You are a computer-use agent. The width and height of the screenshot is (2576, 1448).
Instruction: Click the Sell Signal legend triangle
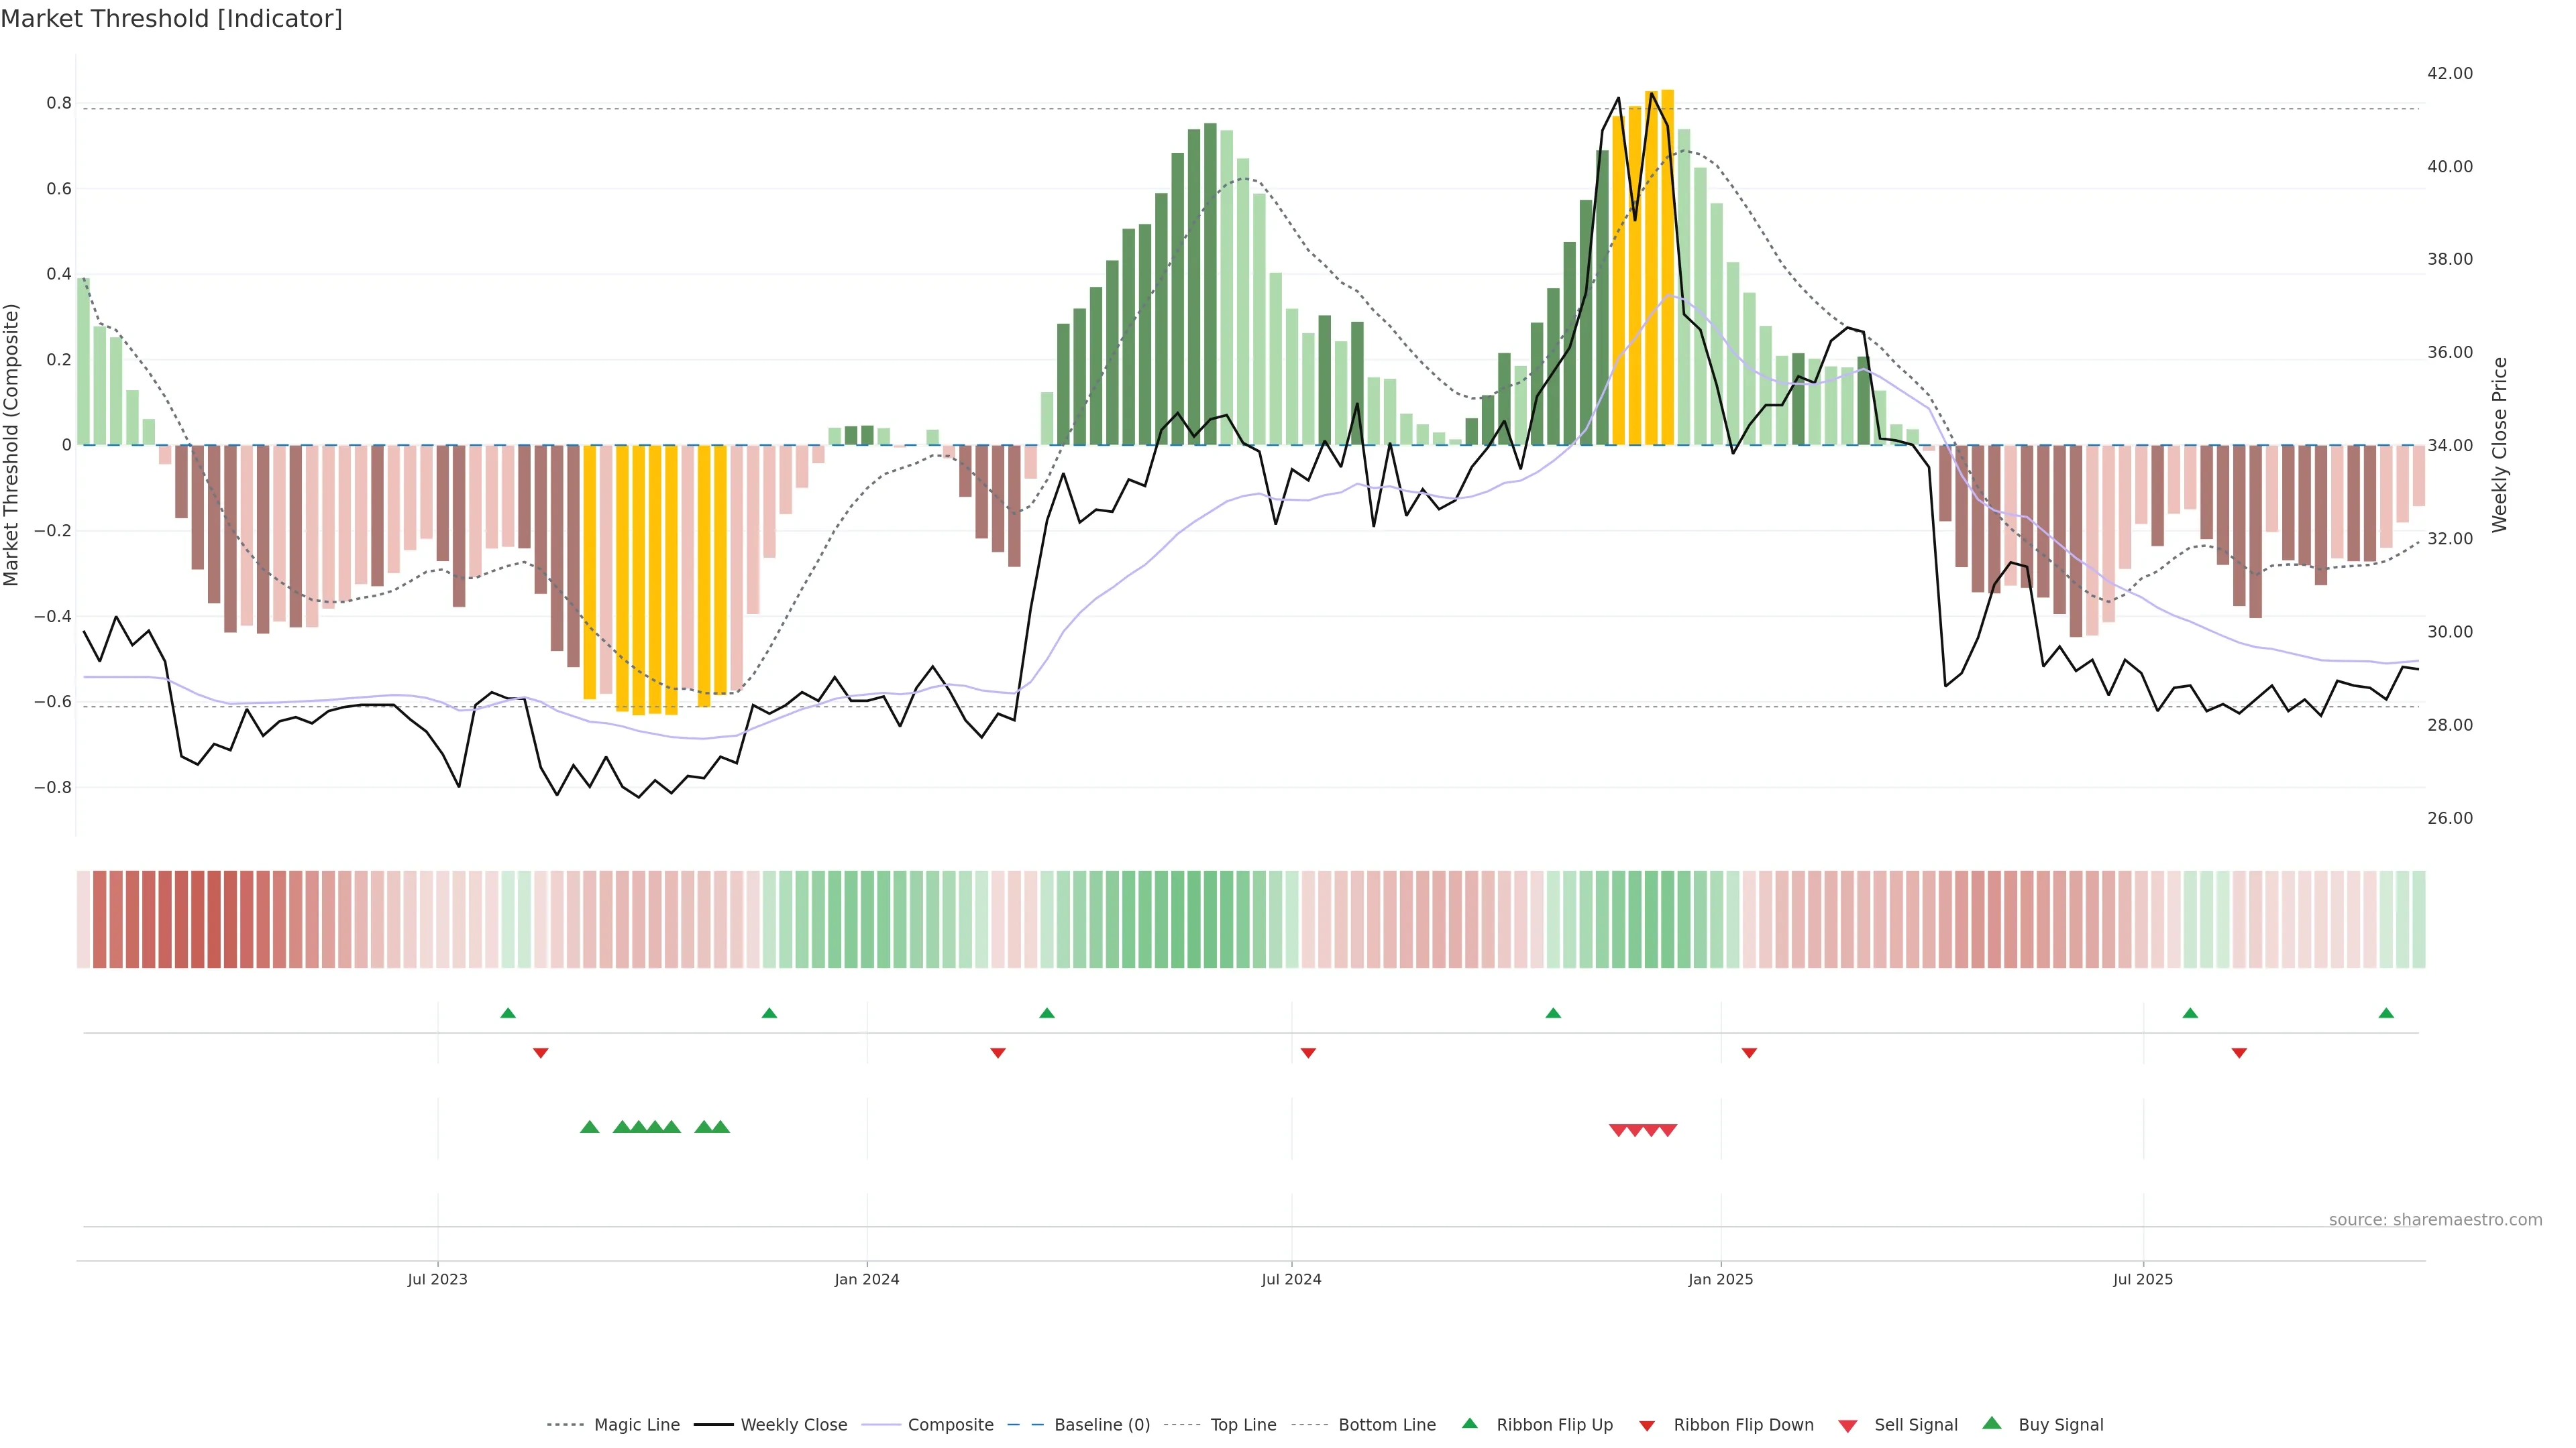click(x=1847, y=1425)
